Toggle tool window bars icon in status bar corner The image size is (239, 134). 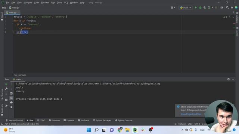(2, 124)
